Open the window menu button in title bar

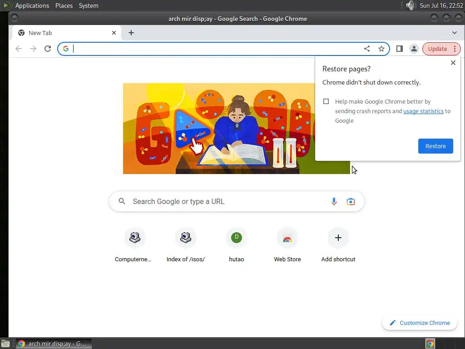(x=14, y=18)
